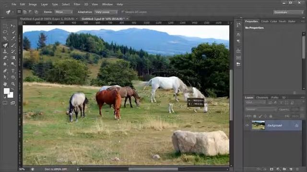The image size is (307, 172).
Task: Select the Move tool
Action: click(13, 25)
